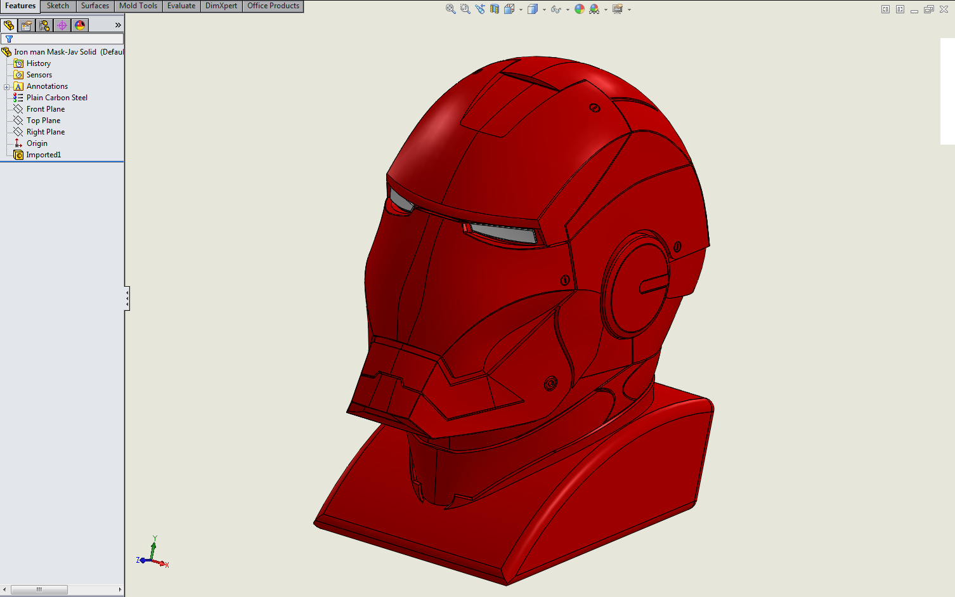Click the first tile-windows icon, top right
955x597 pixels.
point(885,9)
